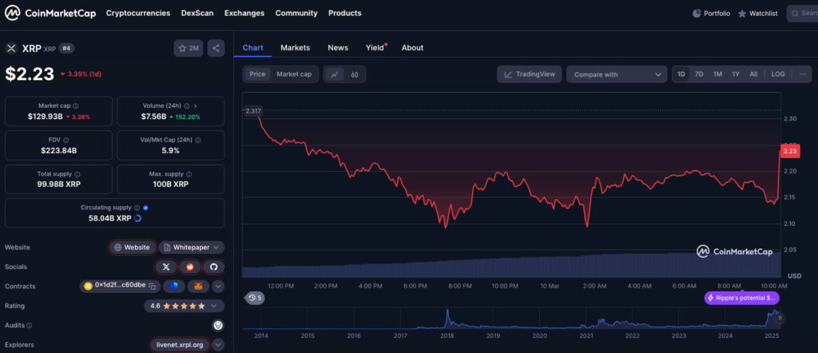Select the line chart icon
818x353 pixels.
pos(335,74)
